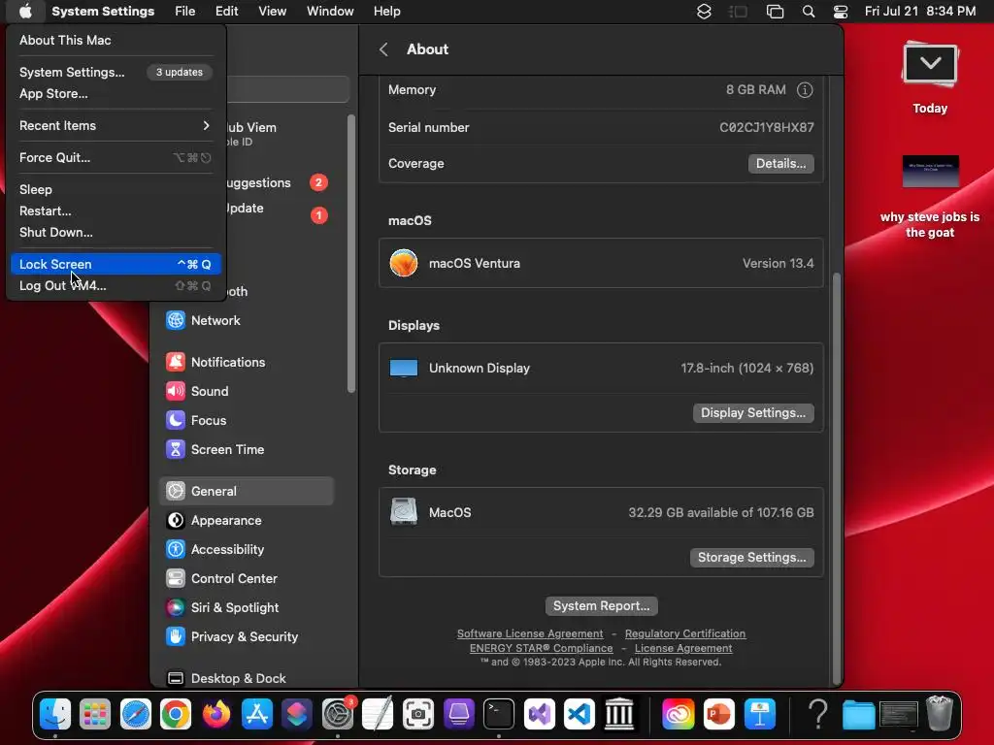
Task: Click the layered-stack icon in the menu bar
Action: [704, 12]
